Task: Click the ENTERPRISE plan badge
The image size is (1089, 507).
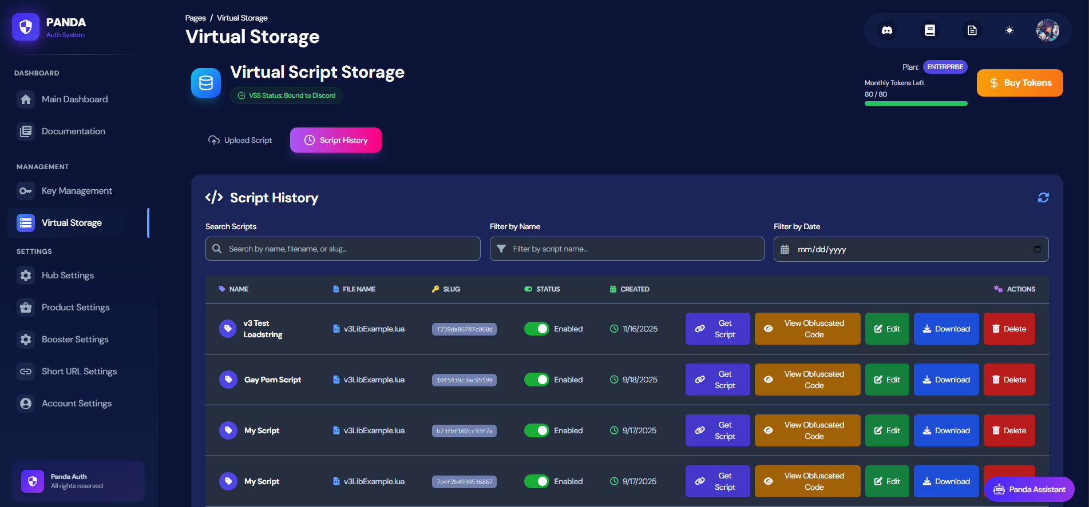Action: point(945,67)
